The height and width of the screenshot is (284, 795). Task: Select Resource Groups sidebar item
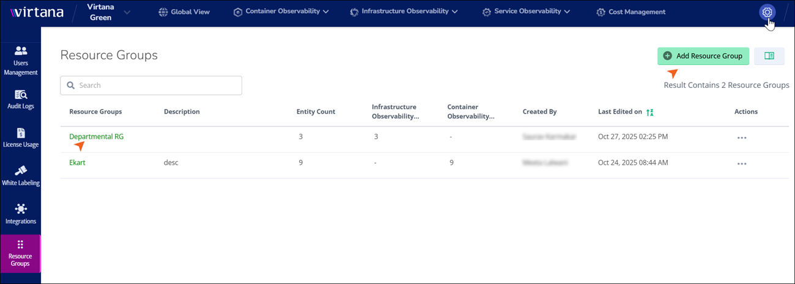(21, 253)
